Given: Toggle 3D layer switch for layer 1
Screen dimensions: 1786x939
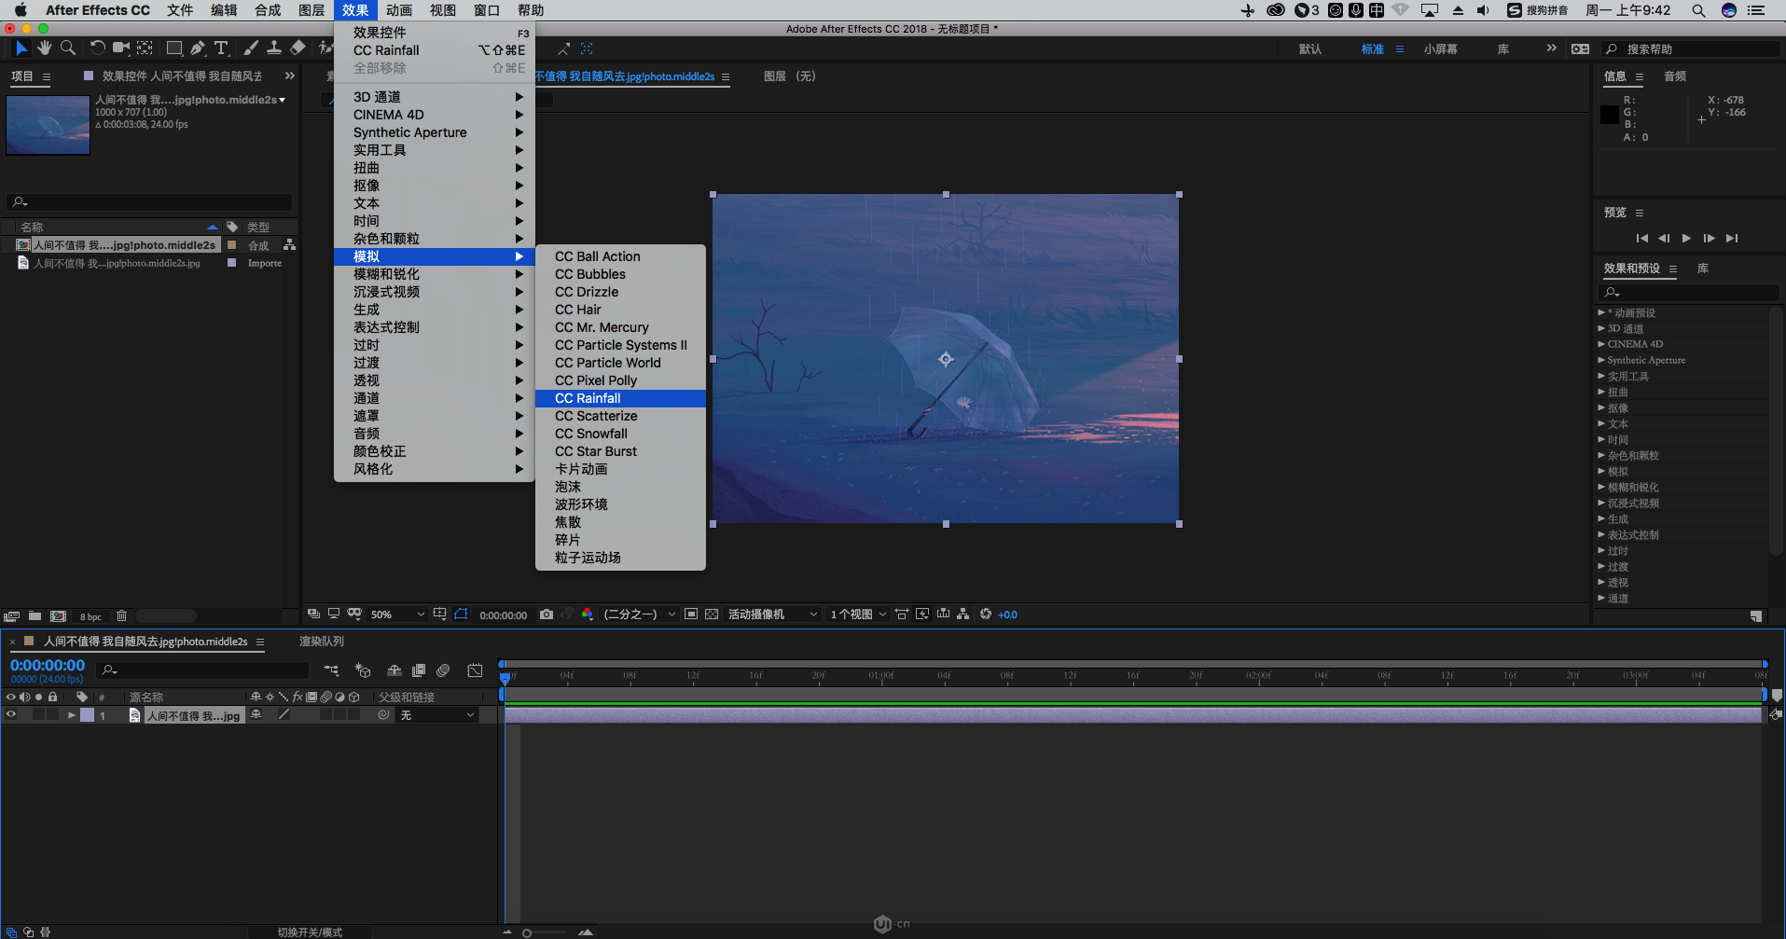Looking at the screenshot, I should (354, 715).
